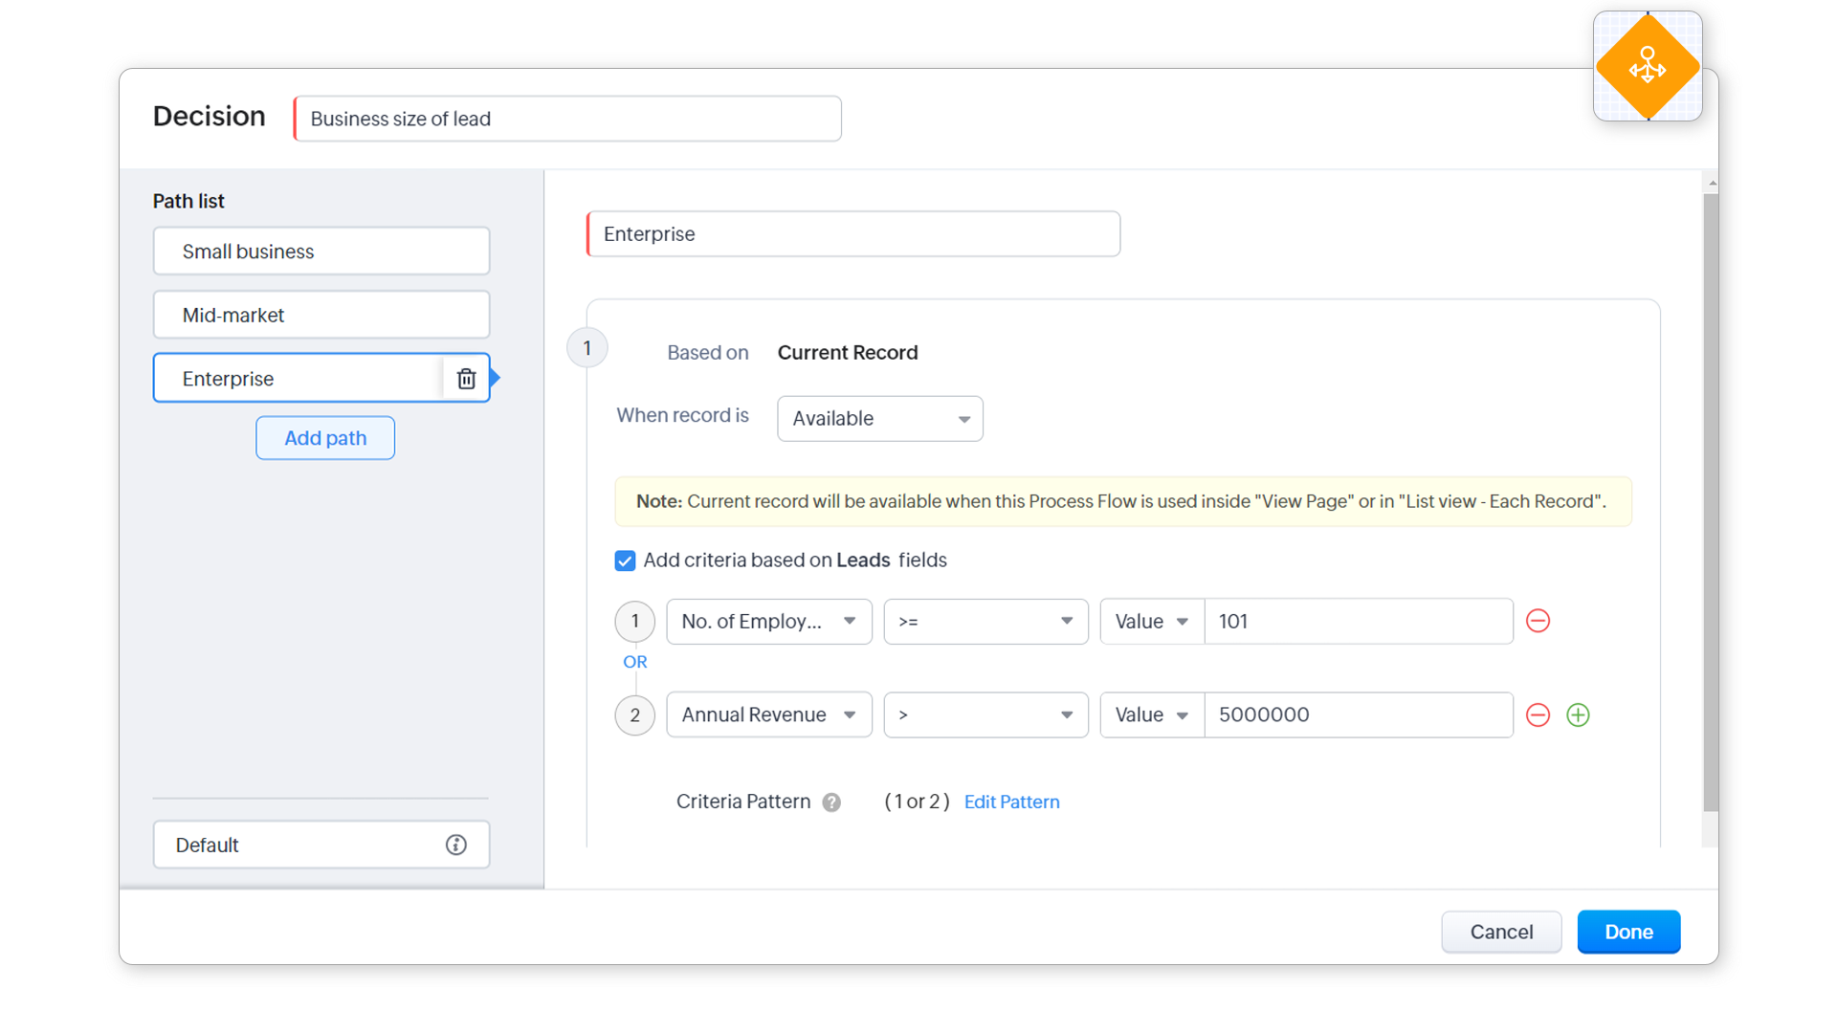The image size is (1837, 1033).
Task: Delete the Enterprise path with trash icon
Action: (x=466, y=379)
